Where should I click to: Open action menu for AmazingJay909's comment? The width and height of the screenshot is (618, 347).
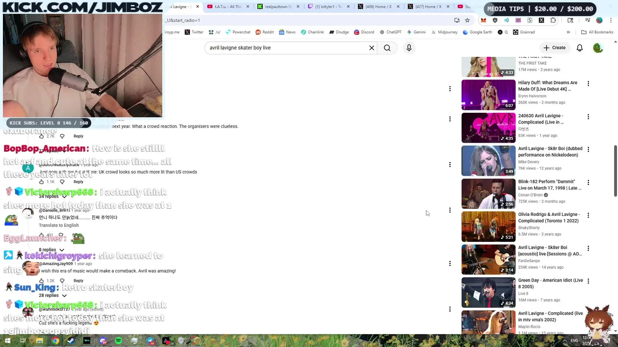[449, 264]
